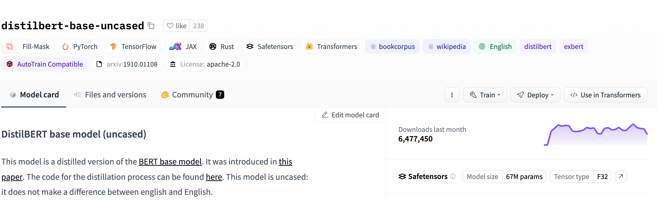Open the three-dot more options menu
This screenshot has width=657, height=200.
pos(452,95)
